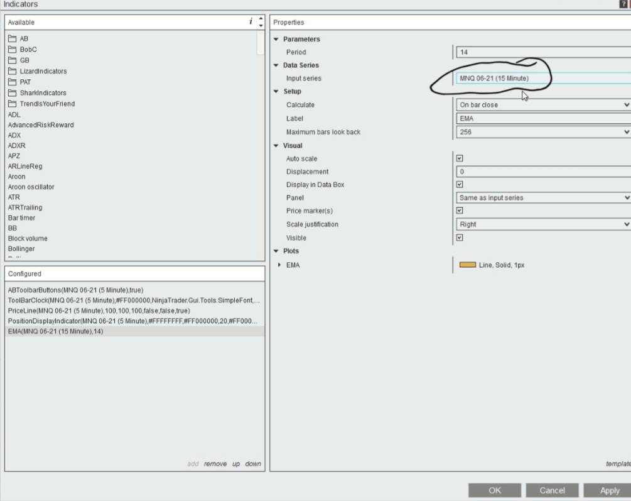Click the Period input field

tap(543, 52)
